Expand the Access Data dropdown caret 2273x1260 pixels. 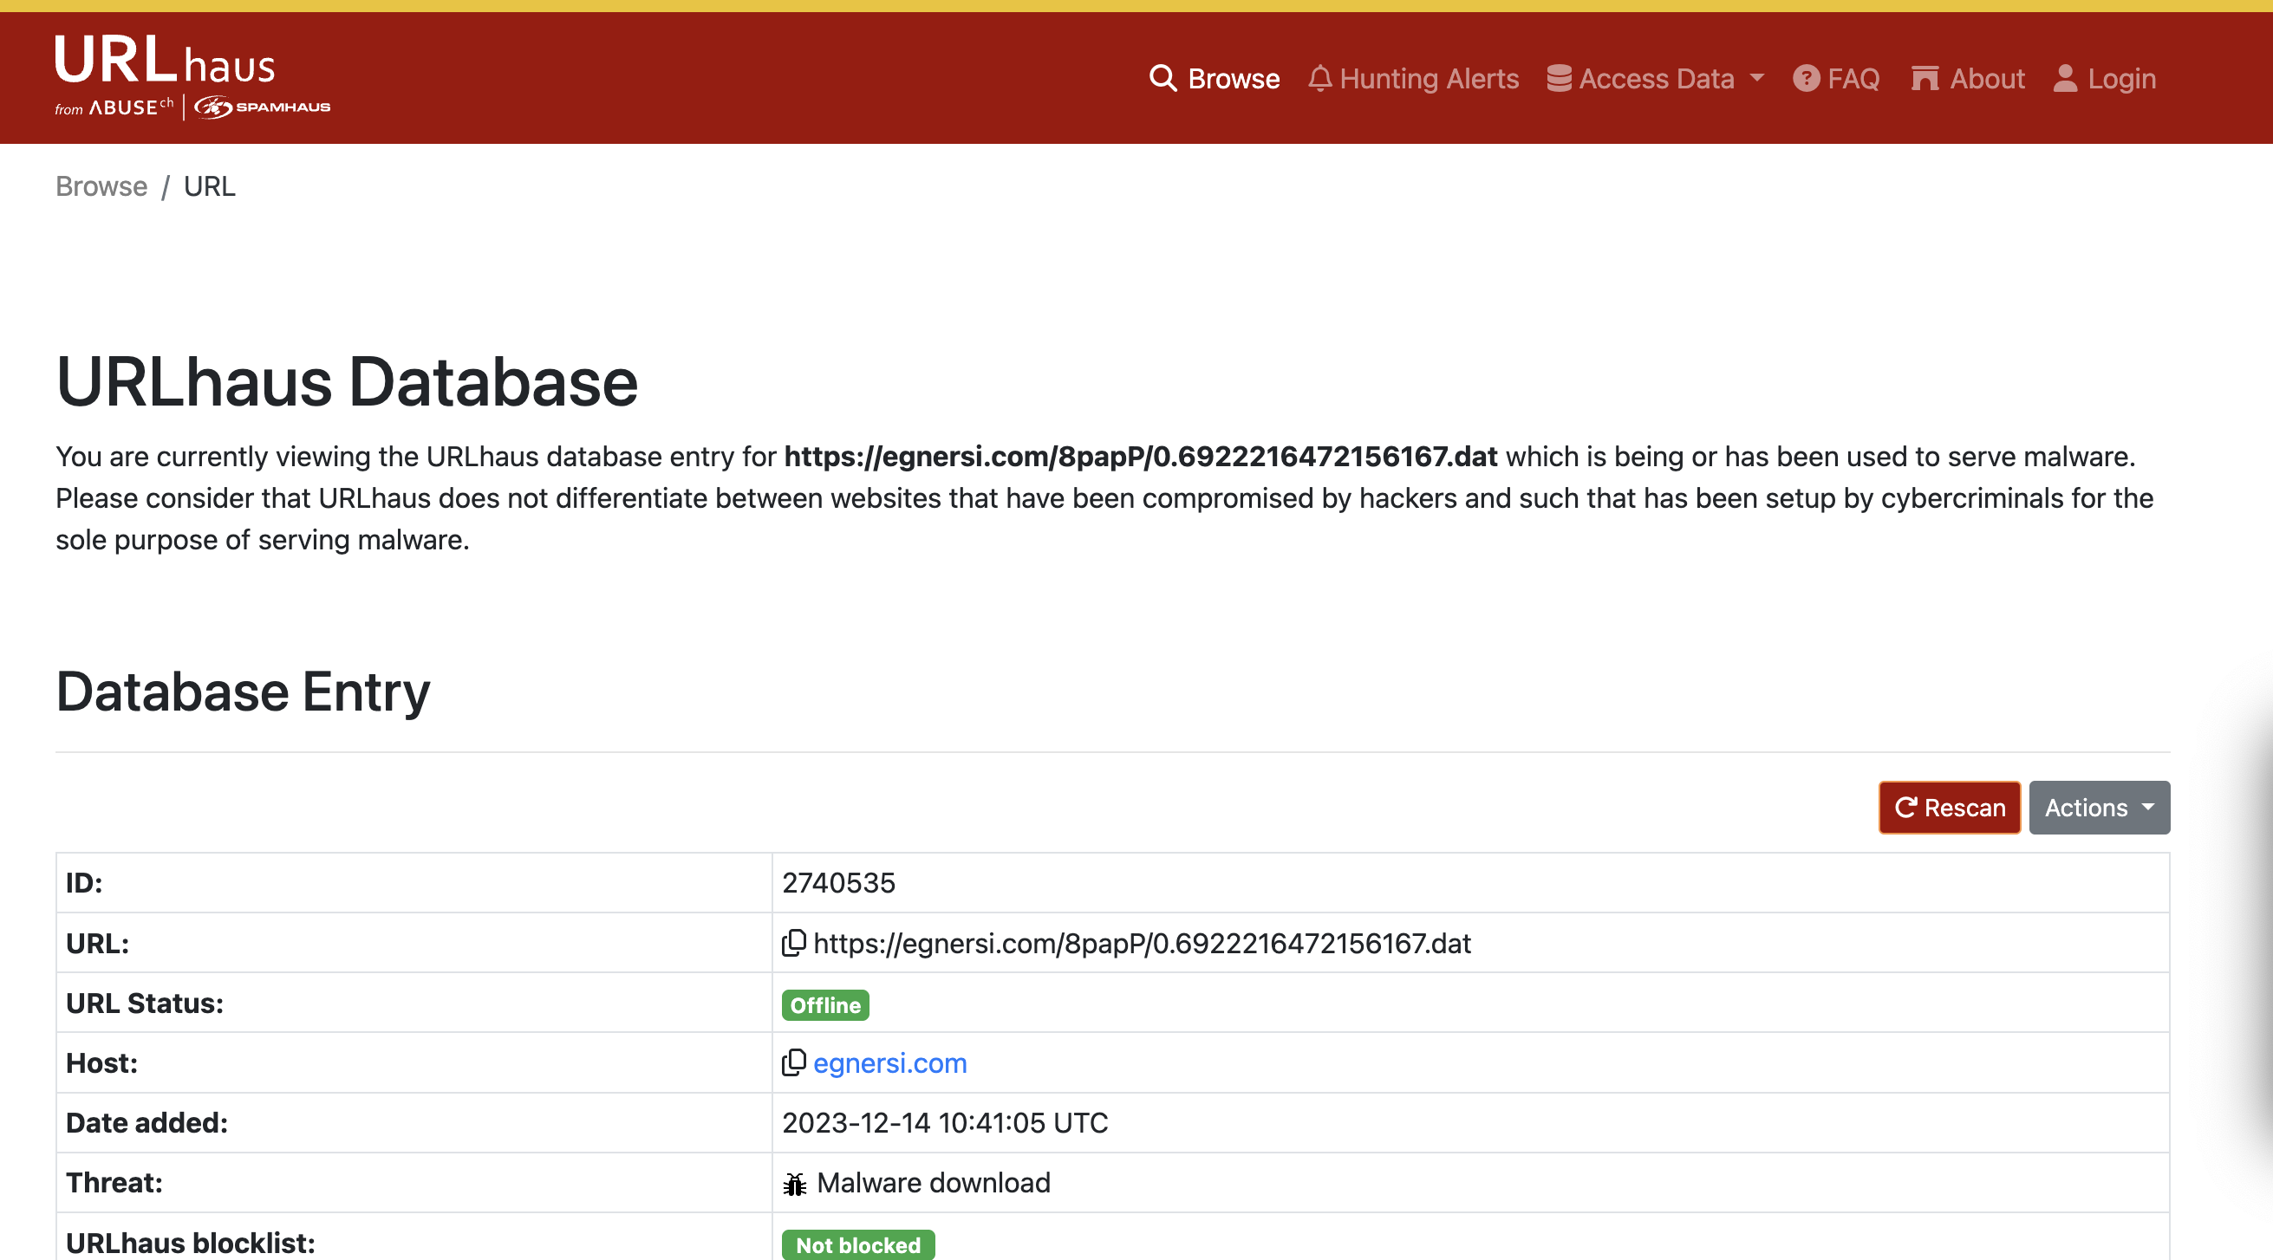click(1757, 78)
